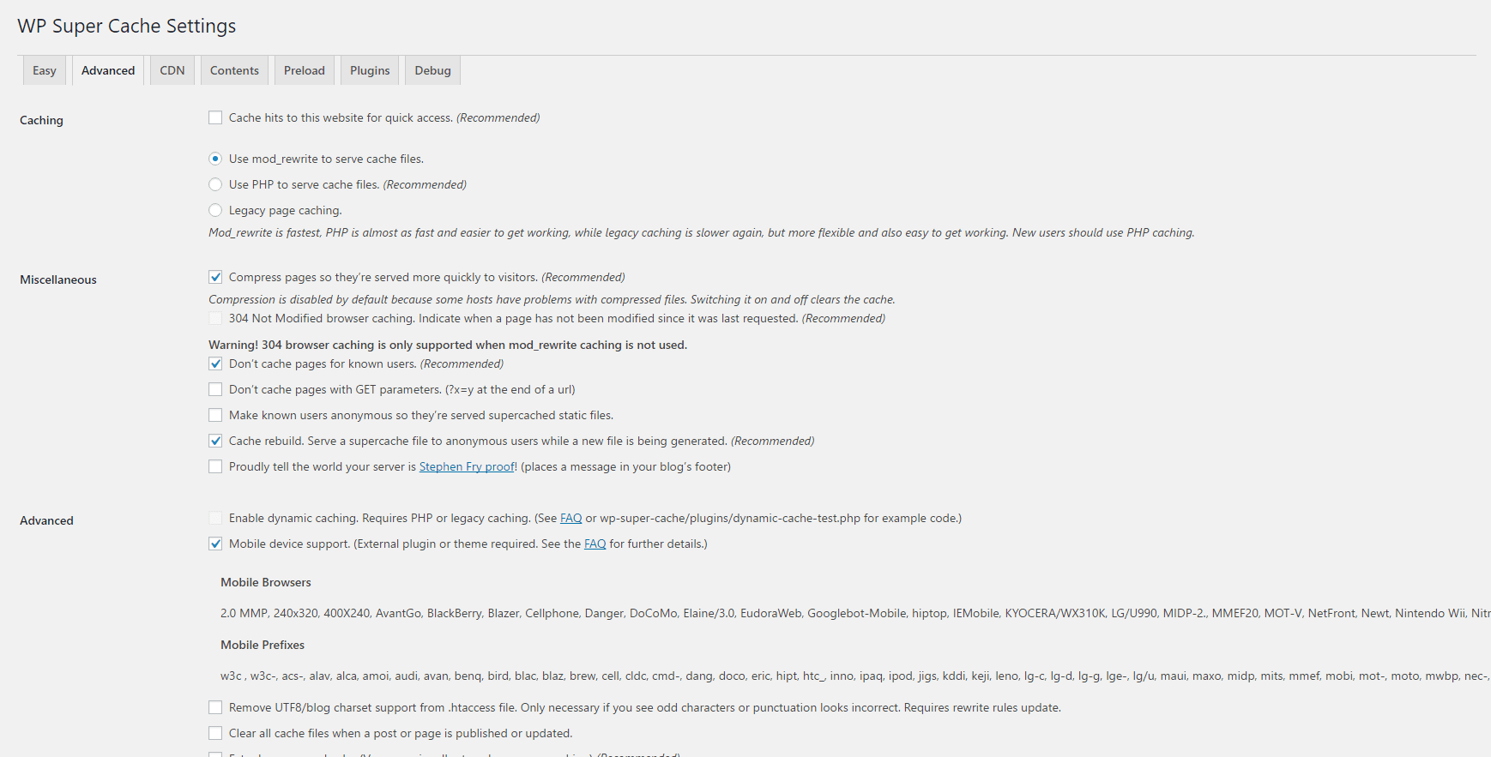This screenshot has height=757, width=1491.
Task: Toggle Don't cache pages for known users
Action: (215, 363)
